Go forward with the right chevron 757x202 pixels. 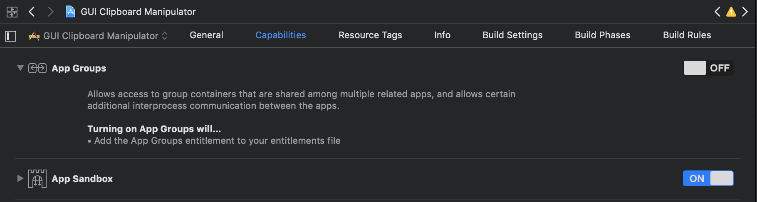click(51, 12)
